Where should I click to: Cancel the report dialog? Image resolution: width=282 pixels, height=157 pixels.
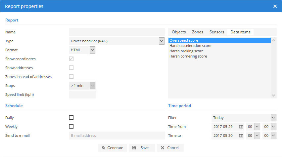170,148
